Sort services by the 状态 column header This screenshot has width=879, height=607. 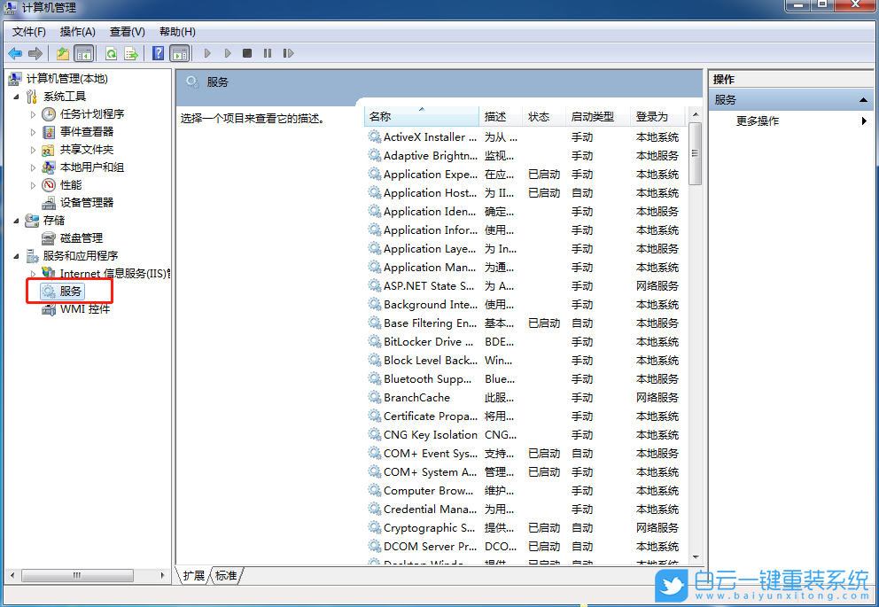pyautogui.click(x=541, y=116)
